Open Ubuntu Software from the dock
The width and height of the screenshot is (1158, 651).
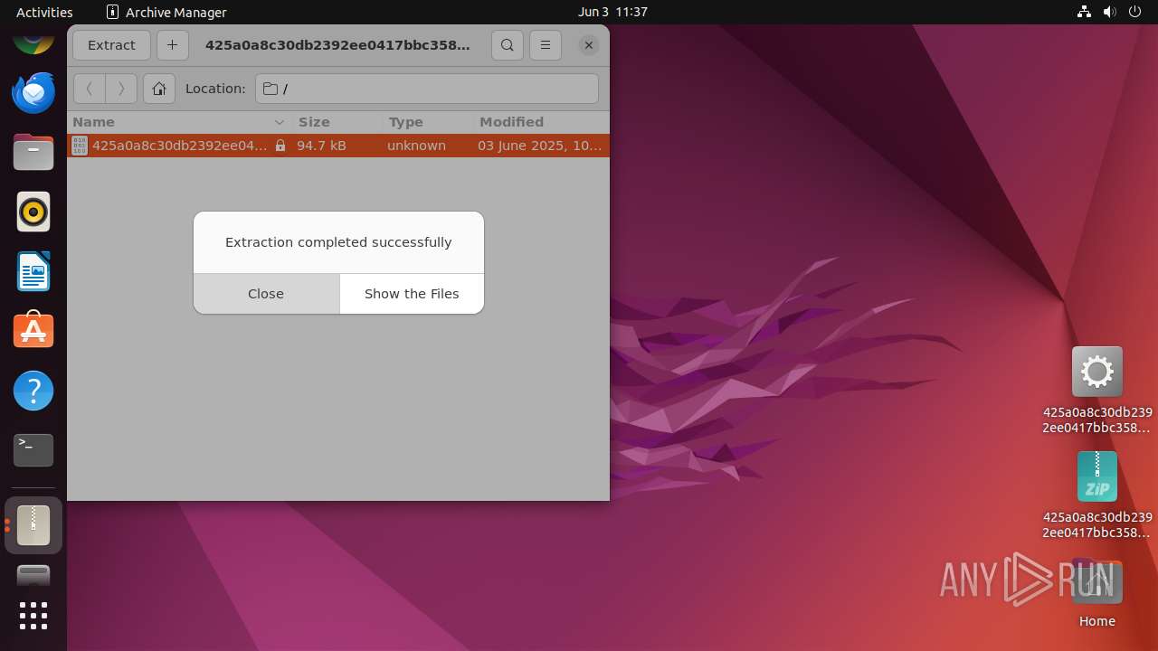(33, 331)
